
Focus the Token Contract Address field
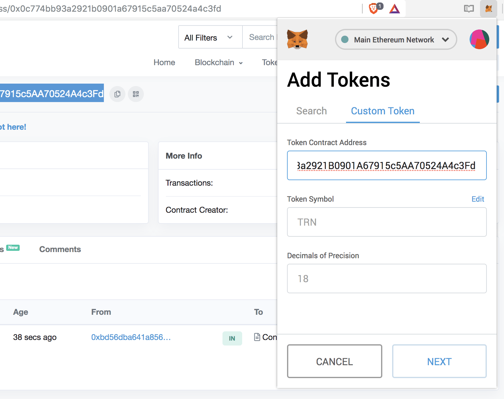coord(387,165)
